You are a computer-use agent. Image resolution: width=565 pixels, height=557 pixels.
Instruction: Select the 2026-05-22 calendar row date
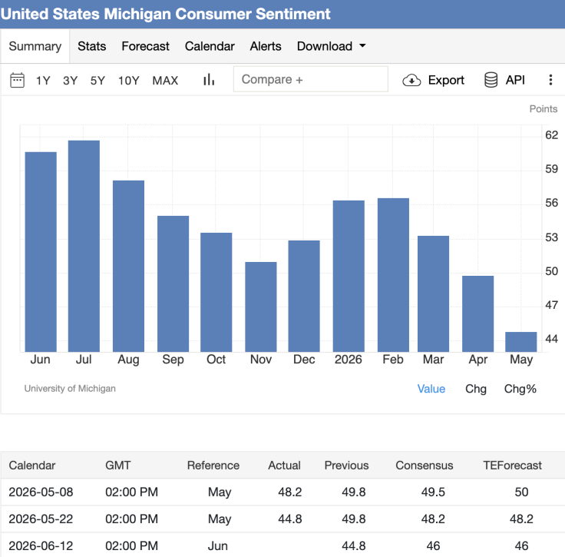pyautogui.click(x=41, y=519)
